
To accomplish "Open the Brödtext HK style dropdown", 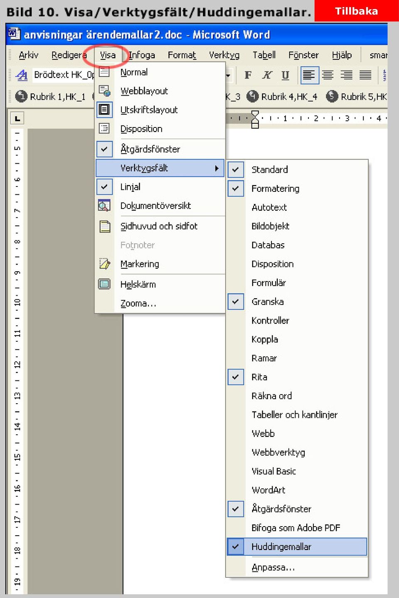I will 64,75.
